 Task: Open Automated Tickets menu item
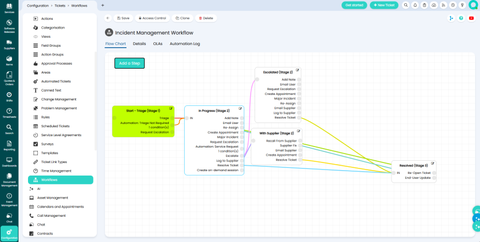click(56, 81)
